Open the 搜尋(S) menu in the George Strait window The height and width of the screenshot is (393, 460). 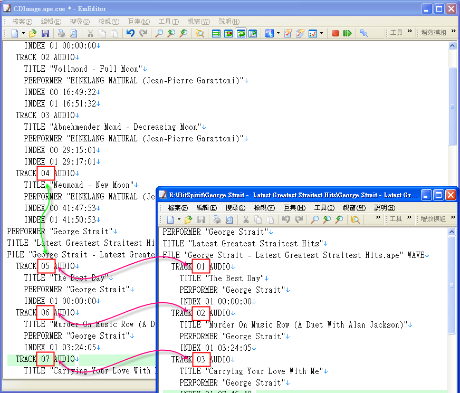click(x=235, y=208)
